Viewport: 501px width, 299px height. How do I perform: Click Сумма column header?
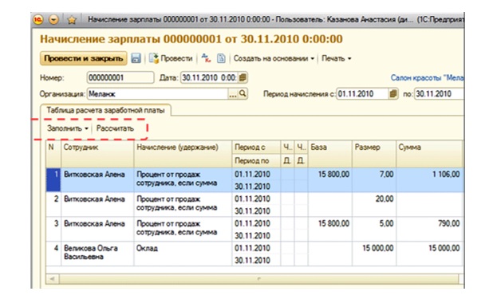click(429, 154)
